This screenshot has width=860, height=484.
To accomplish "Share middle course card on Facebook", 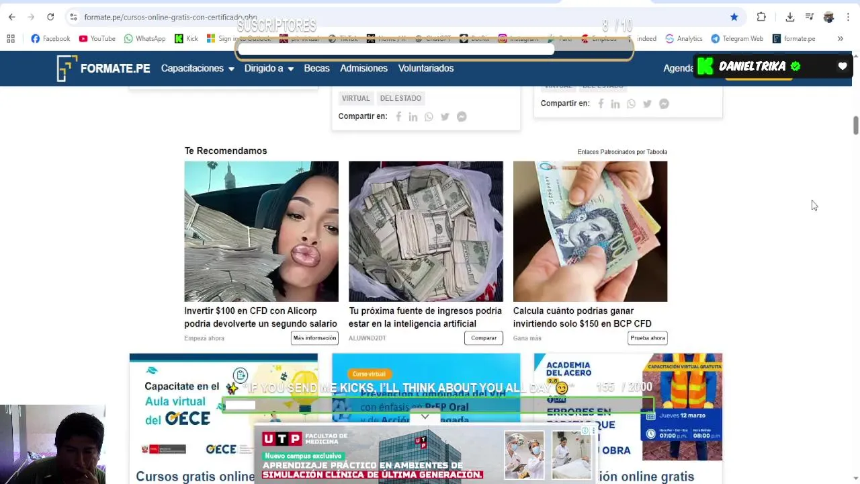I will click(x=398, y=117).
